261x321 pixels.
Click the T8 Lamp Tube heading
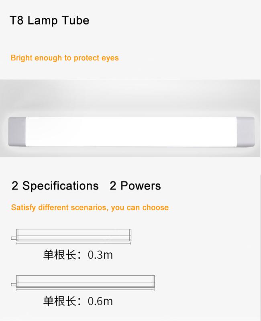pyautogui.click(x=49, y=21)
